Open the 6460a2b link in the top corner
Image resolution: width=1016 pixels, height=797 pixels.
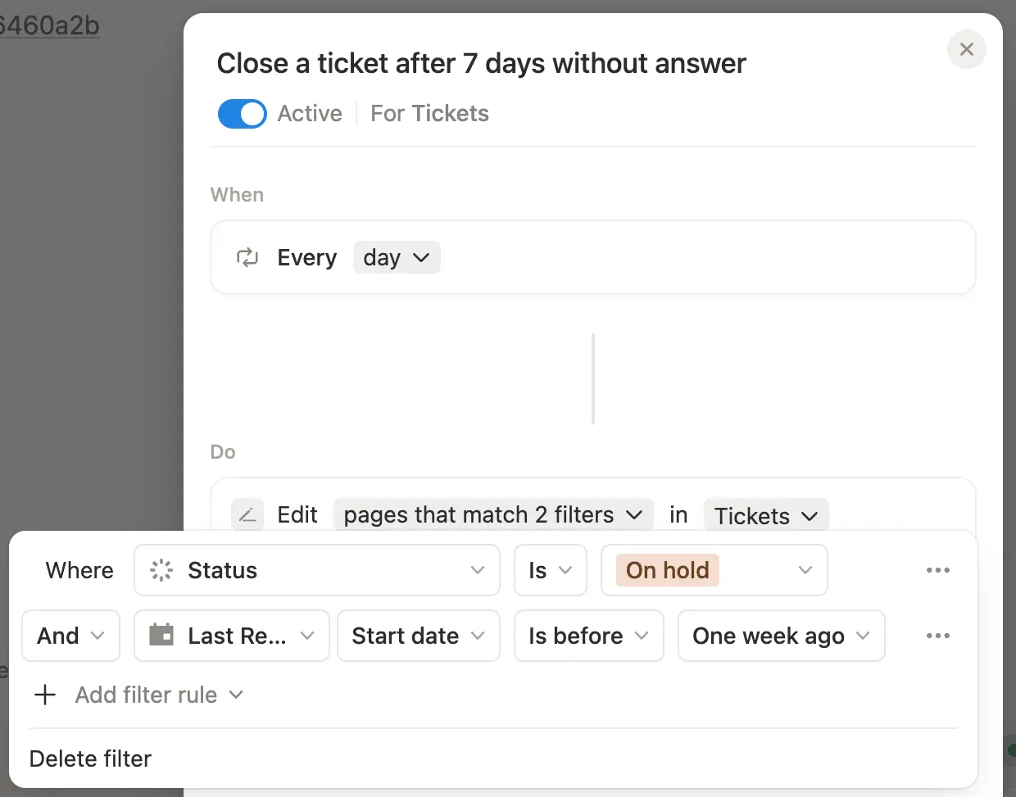(49, 25)
